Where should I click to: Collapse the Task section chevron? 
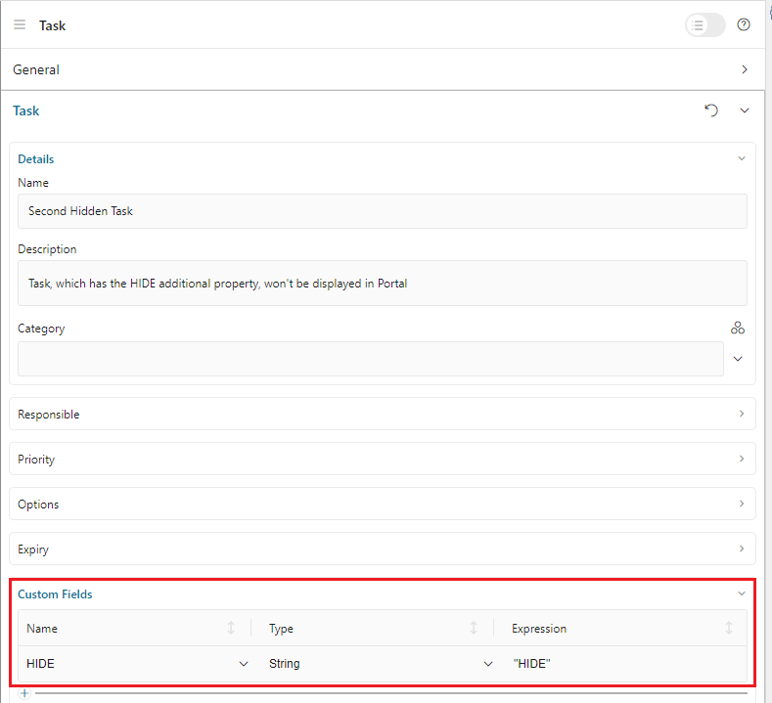(744, 110)
